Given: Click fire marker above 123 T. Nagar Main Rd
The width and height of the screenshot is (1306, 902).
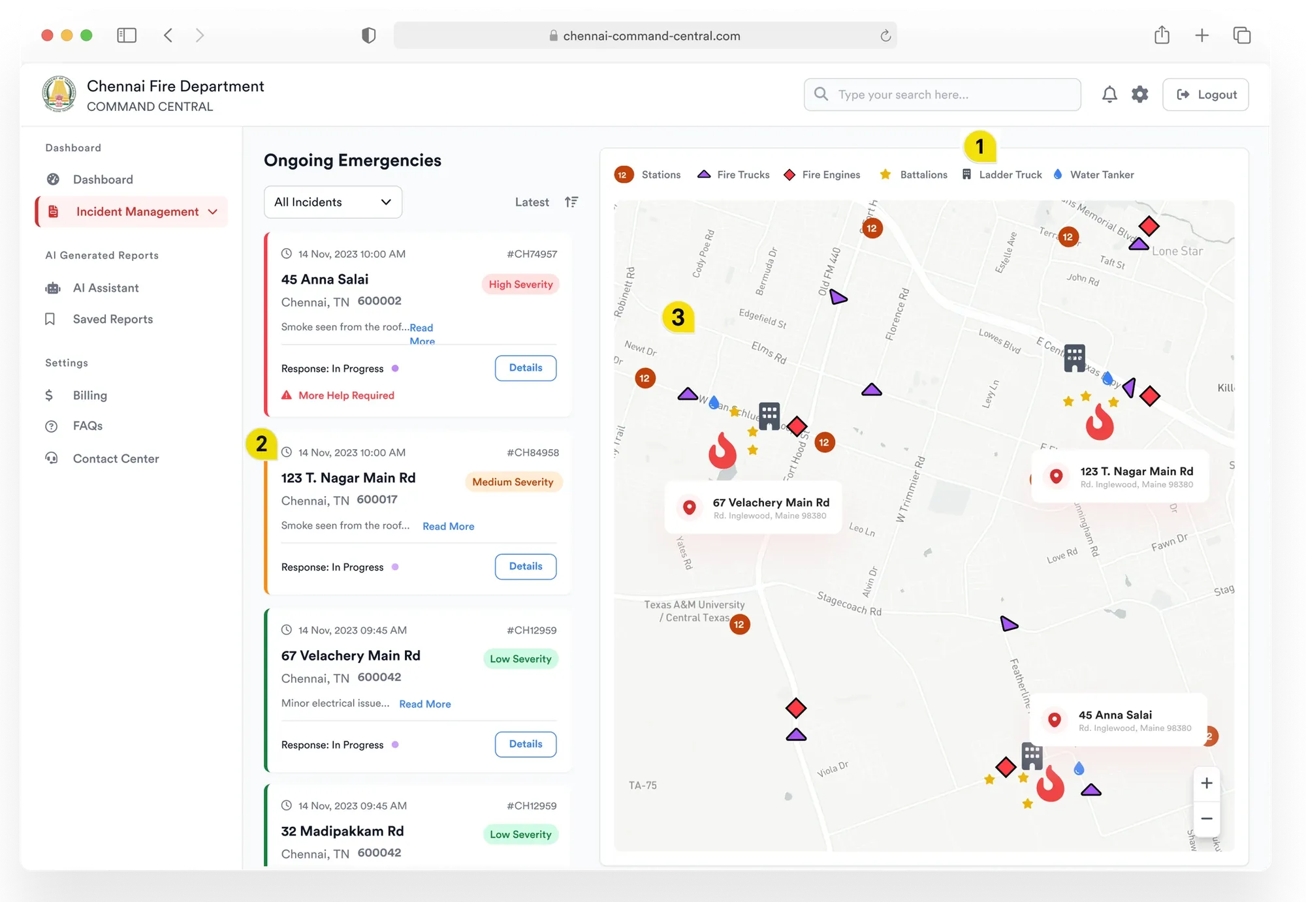Looking at the screenshot, I should click(x=1100, y=422).
